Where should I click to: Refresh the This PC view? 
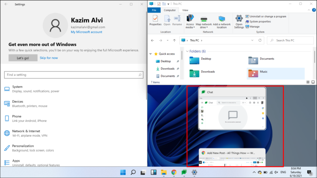[260, 40]
